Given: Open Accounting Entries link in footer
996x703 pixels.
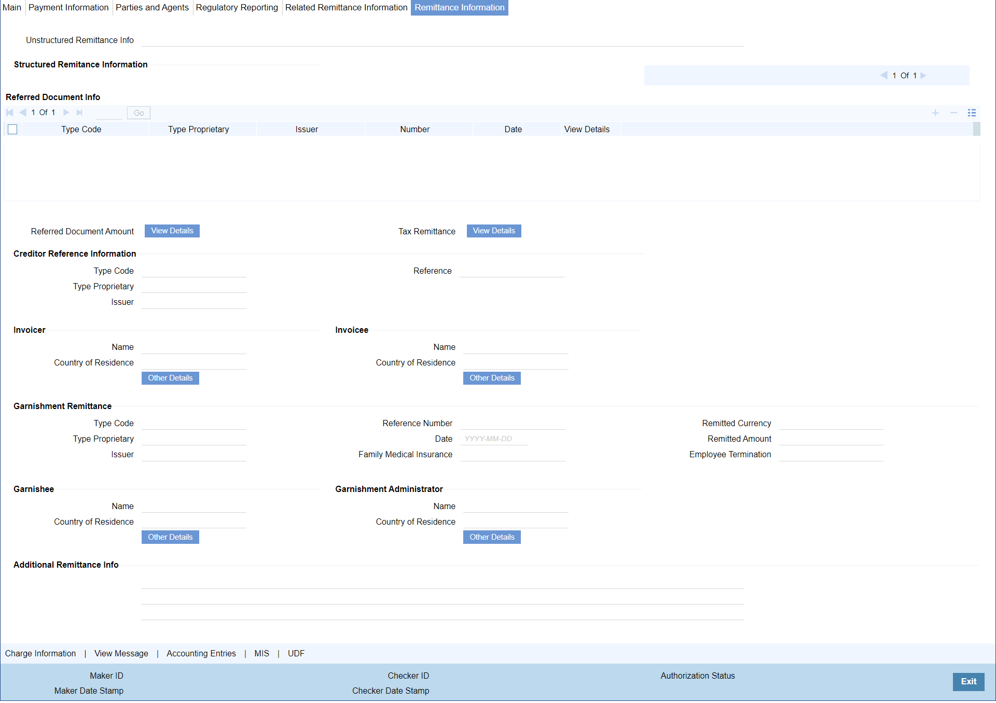Looking at the screenshot, I should click(x=201, y=653).
